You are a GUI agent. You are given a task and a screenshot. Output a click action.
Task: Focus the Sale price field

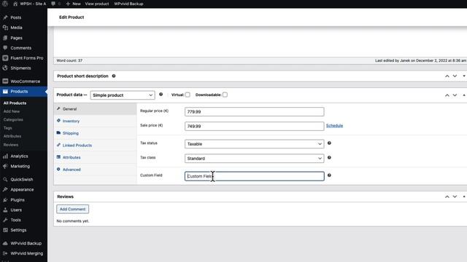coord(255,126)
